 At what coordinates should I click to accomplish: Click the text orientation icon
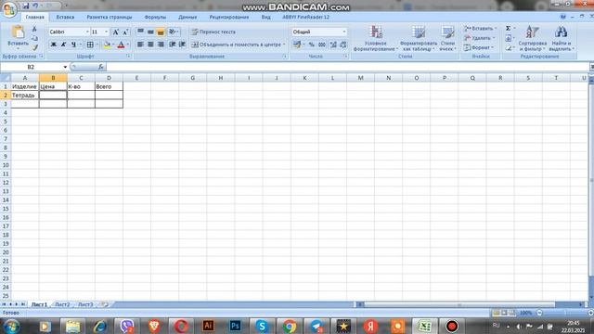(x=173, y=32)
